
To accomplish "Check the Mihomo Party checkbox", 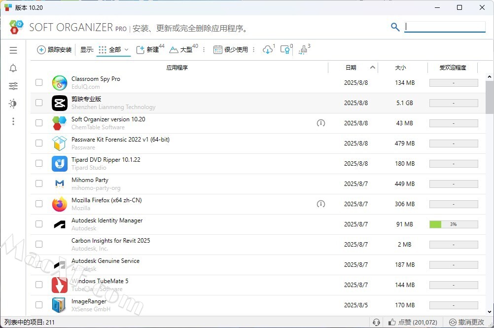I will 39,183.
